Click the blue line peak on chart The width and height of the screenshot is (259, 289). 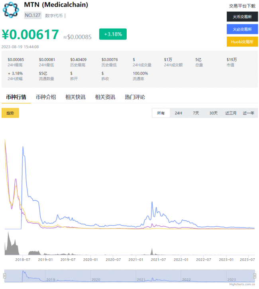23,147
